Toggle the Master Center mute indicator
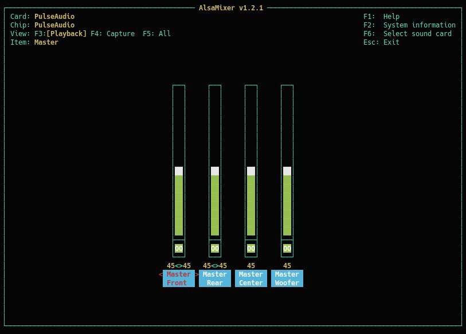466x334 pixels. pyautogui.click(x=251, y=249)
